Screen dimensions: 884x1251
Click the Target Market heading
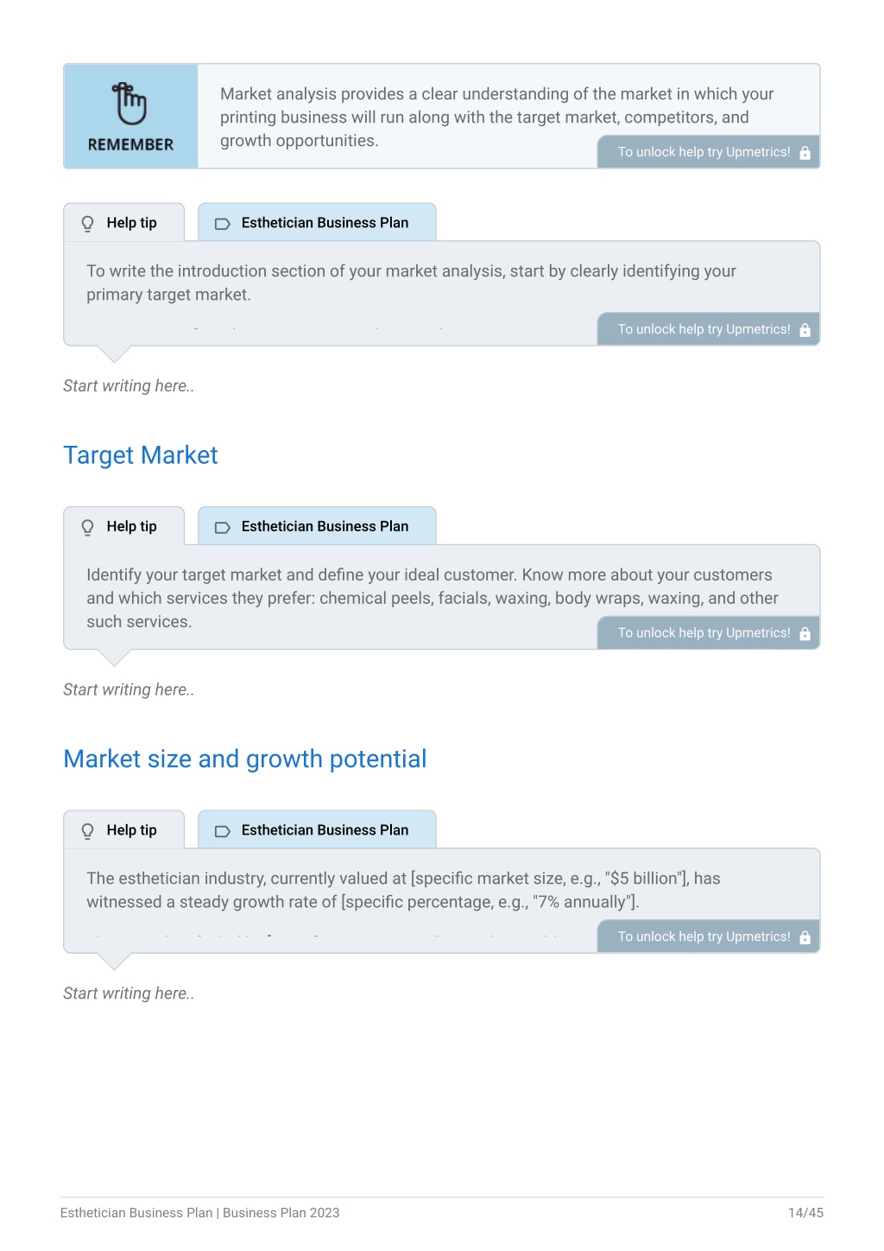tap(141, 455)
